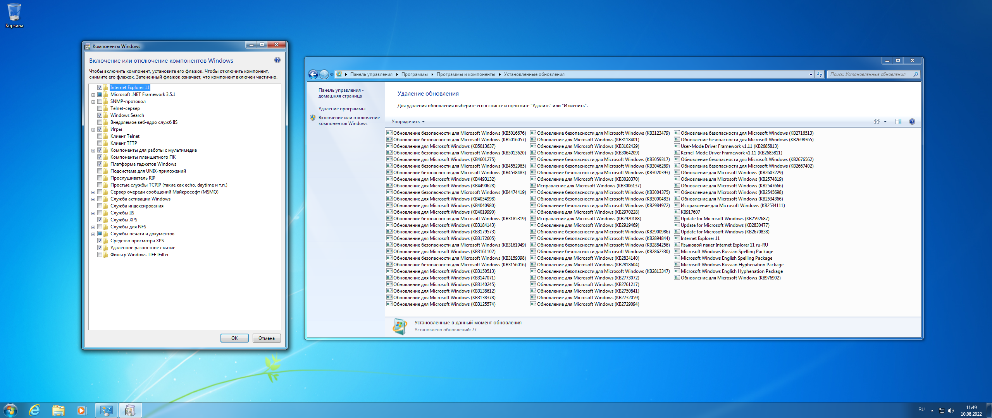Open the view options dropdown arrow in toolbar
Screen dimensions: 992x418
(x=885, y=122)
